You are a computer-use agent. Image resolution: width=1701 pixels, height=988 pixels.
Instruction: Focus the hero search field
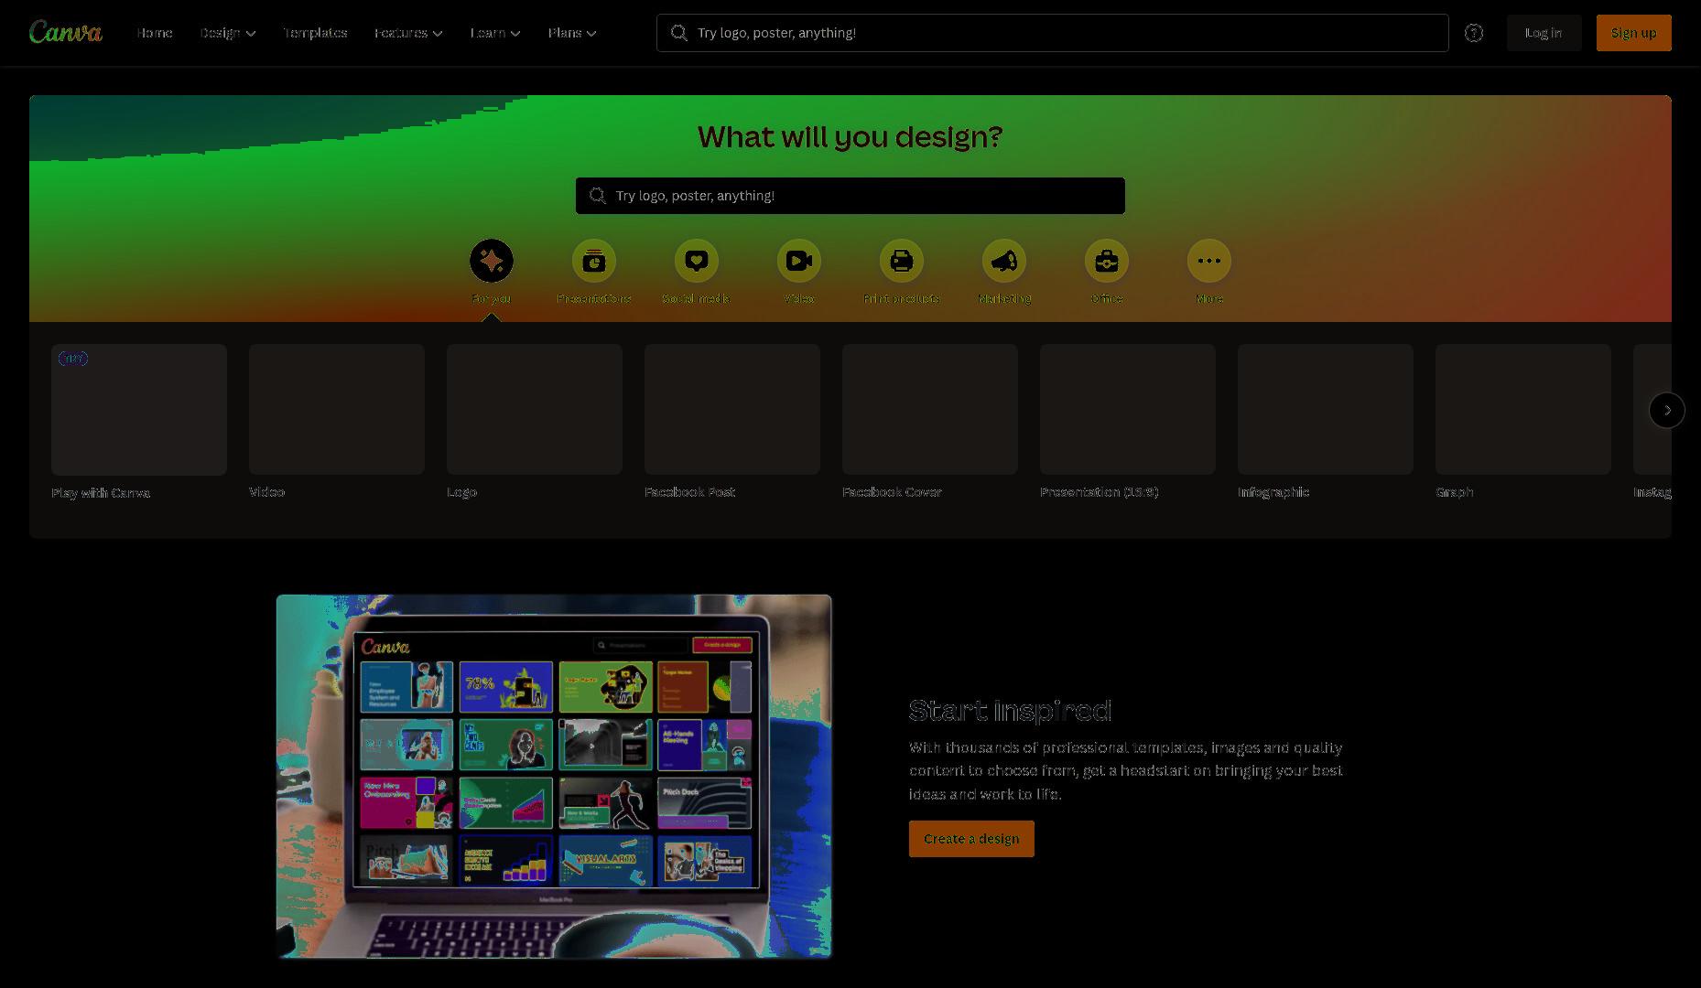click(850, 196)
